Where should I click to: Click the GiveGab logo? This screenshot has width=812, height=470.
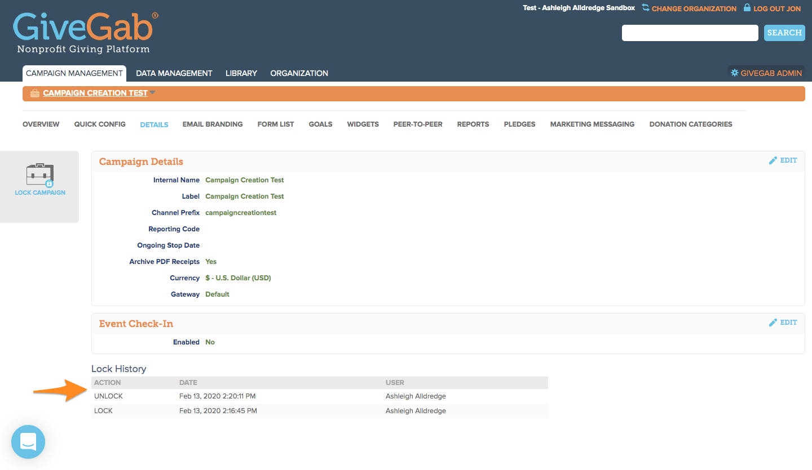pos(85,33)
